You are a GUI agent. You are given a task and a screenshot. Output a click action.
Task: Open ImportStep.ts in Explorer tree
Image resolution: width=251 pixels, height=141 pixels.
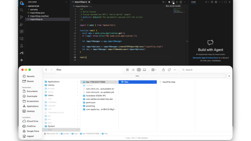click(x=36, y=19)
